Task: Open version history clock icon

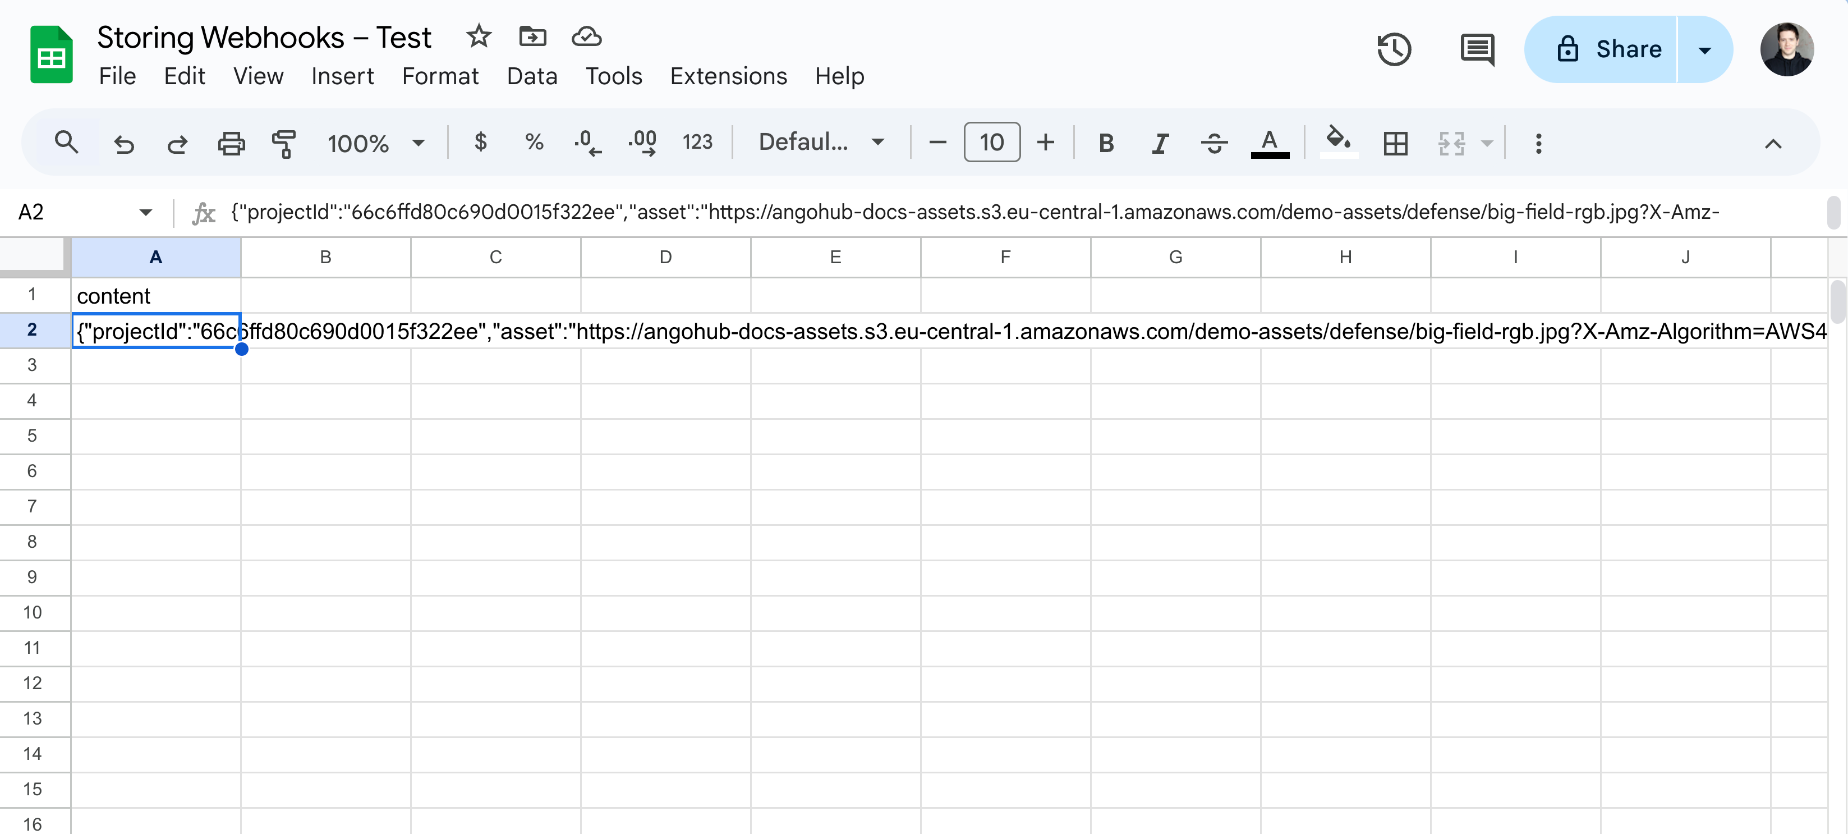Action: coord(1394,49)
